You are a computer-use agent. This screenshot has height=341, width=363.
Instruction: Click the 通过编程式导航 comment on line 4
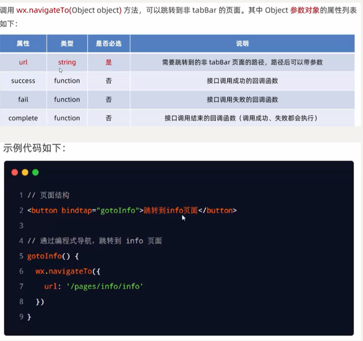click(95, 241)
